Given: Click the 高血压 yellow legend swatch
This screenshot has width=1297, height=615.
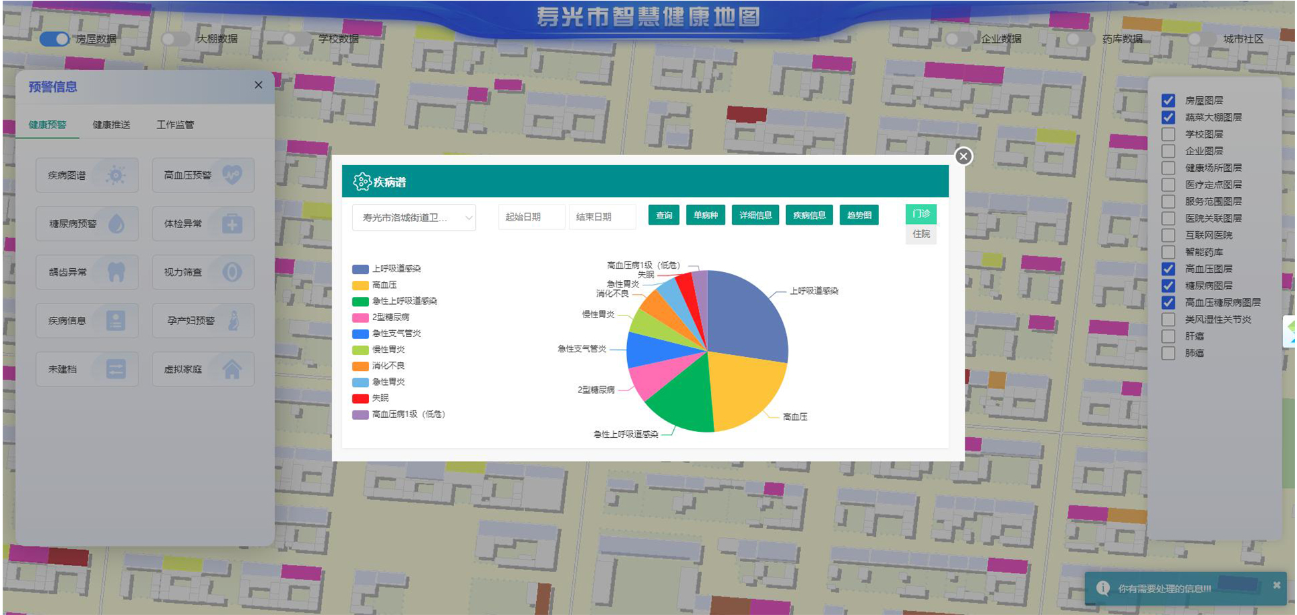Looking at the screenshot, I should pos(360,285).
